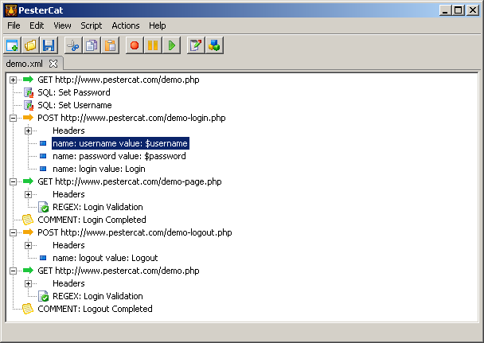Click REGEX validation icon under GET demo-page.php
This screenshot has height=343, width=484.
(44, 207)
